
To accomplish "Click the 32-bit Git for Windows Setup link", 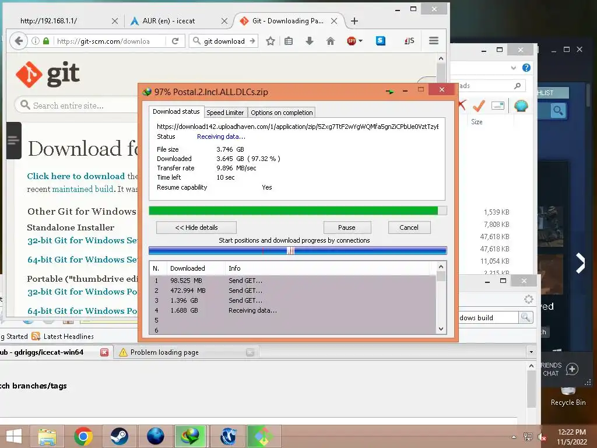I will coord(82,240).
